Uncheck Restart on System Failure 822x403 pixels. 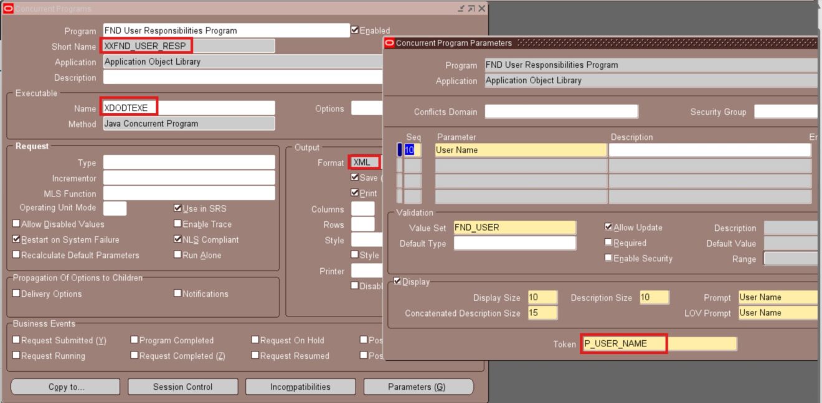pyautogui.click(x=16, y=239)
